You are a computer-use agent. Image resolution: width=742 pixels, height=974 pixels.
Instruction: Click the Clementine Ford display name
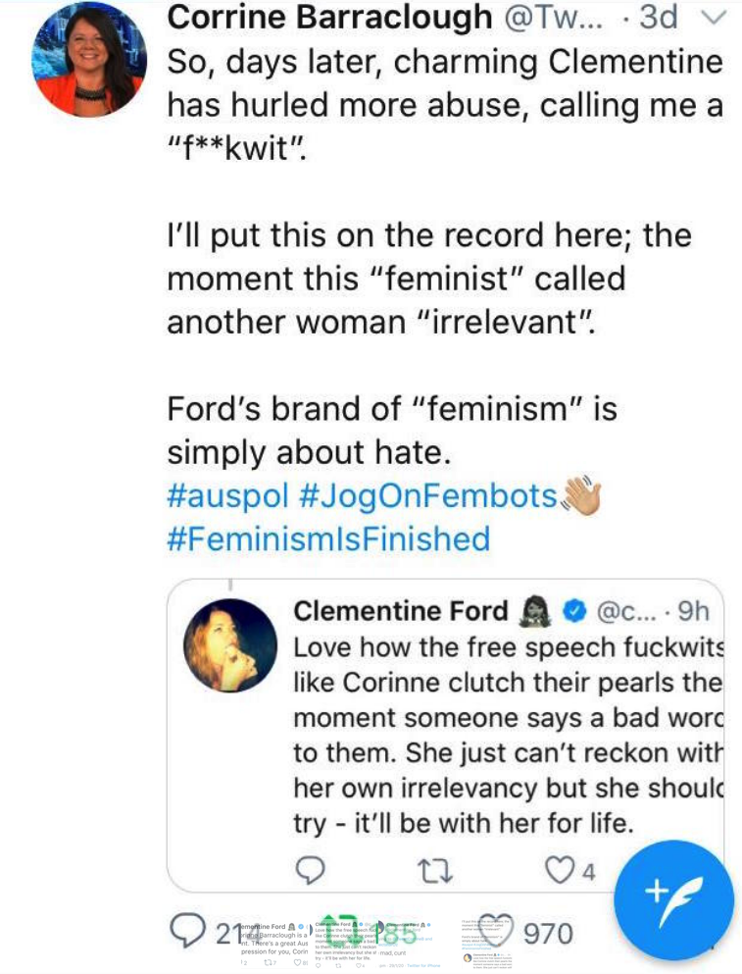(401, 612)
